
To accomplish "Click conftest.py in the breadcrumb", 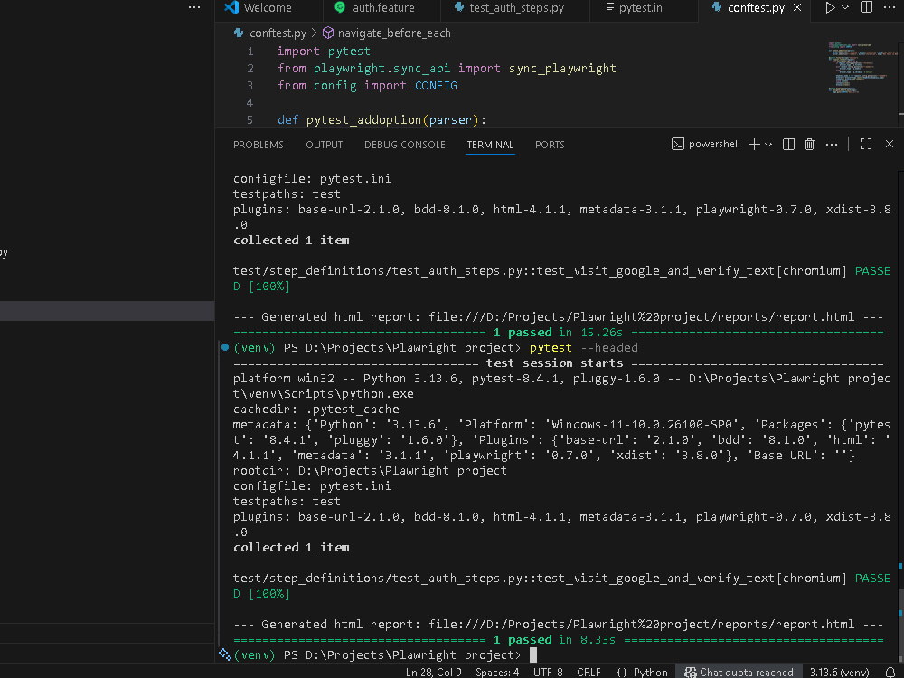I will click(x=278, y=33).
